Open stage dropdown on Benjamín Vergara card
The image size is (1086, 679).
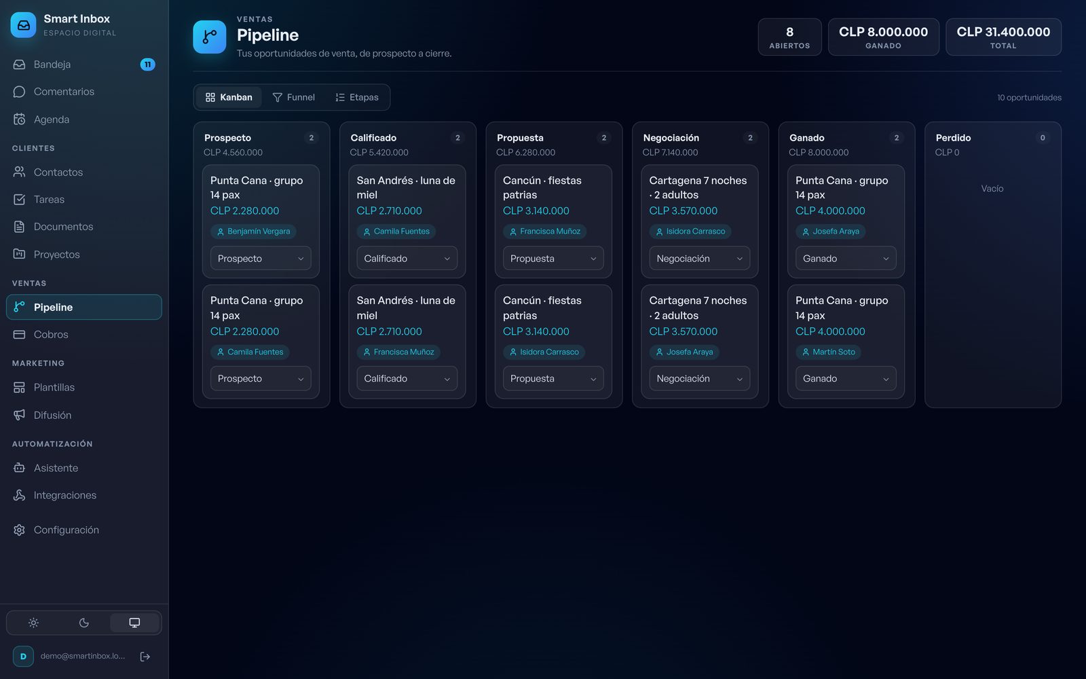point(261,259)
